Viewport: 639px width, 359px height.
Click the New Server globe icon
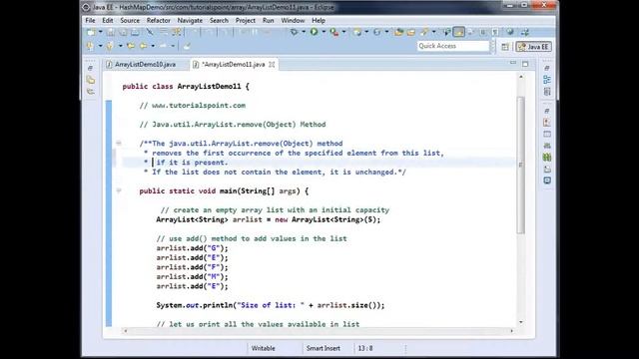click(357, 32)
